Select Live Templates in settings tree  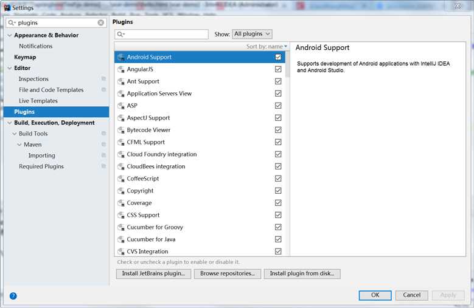pos(38,101)
